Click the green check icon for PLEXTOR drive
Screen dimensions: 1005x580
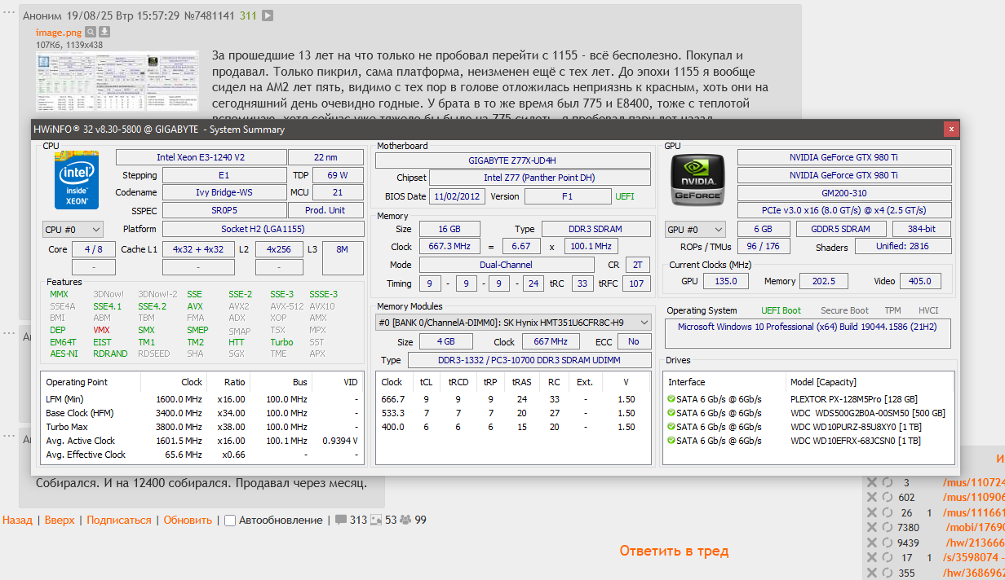click(x=671, y=399)
